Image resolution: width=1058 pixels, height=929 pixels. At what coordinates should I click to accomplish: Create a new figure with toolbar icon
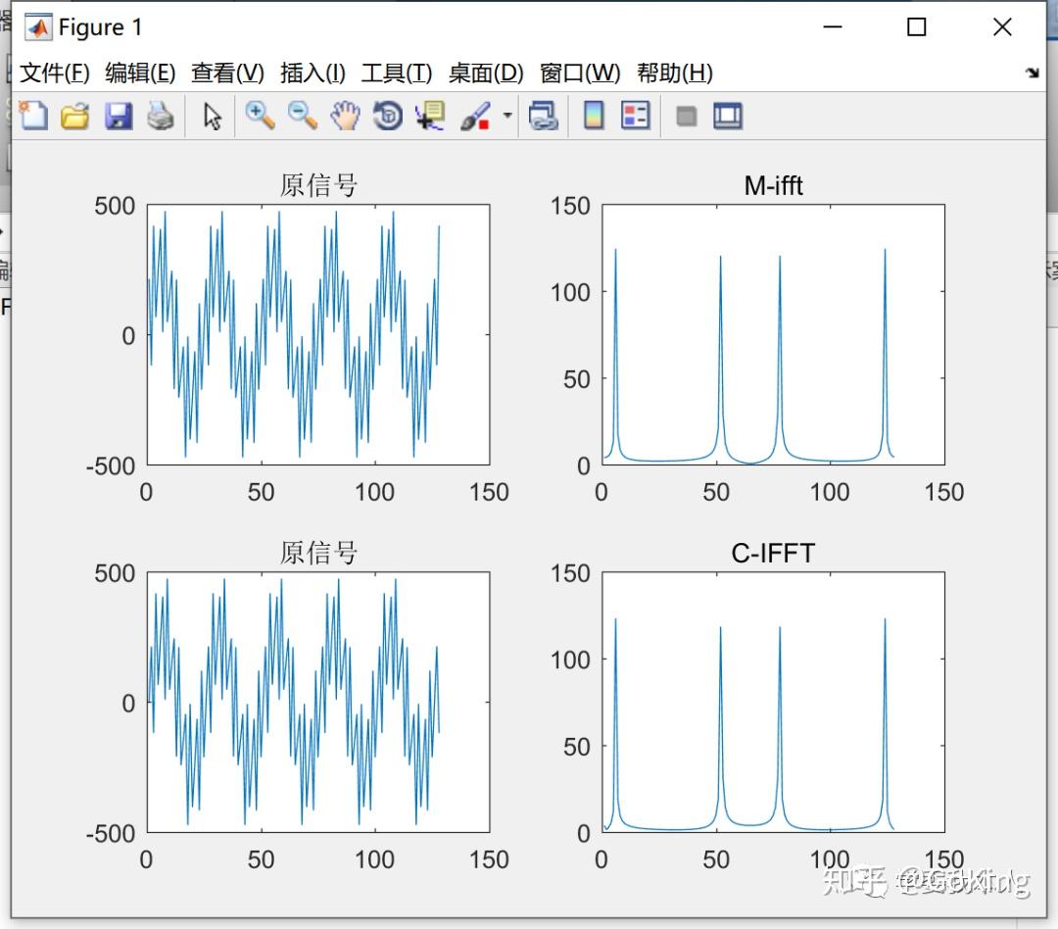pyautogui.click(x=33, y=116)
